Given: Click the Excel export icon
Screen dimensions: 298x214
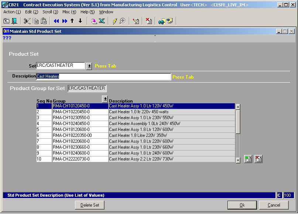Looking at the screenshot, I should pos(102,21).
